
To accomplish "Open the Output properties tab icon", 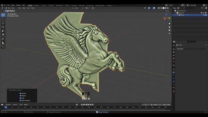I will click(x=174, y=52).
